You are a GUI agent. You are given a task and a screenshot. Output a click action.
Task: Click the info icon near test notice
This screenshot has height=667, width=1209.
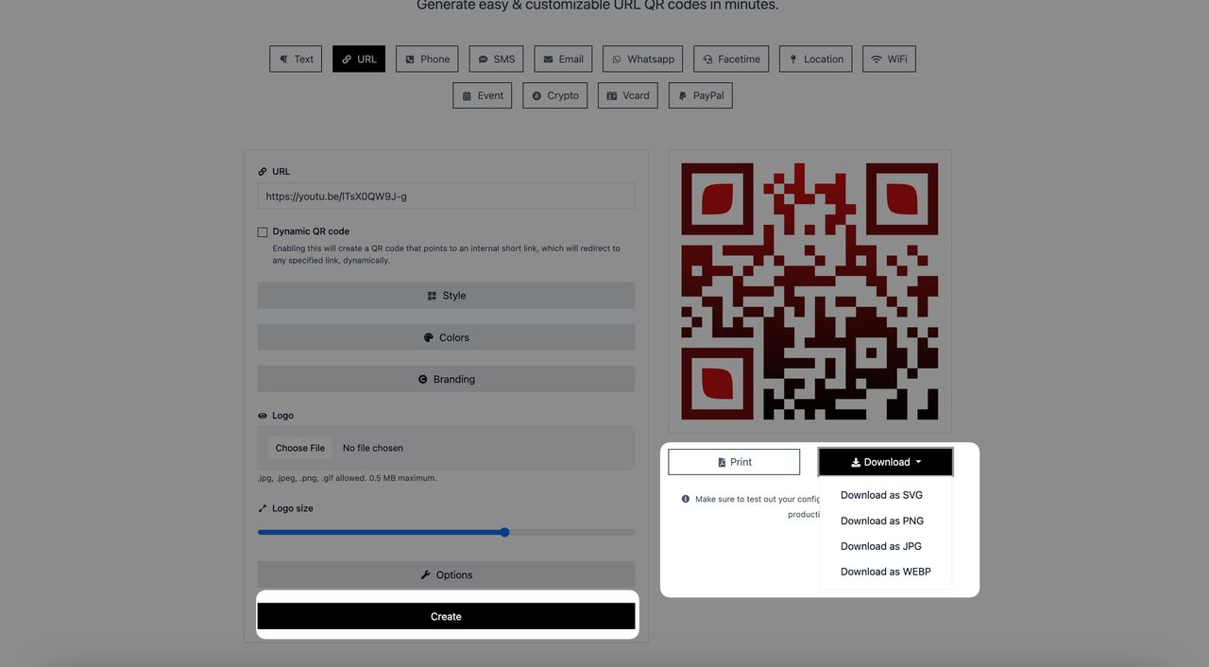(x=686, y=499)
